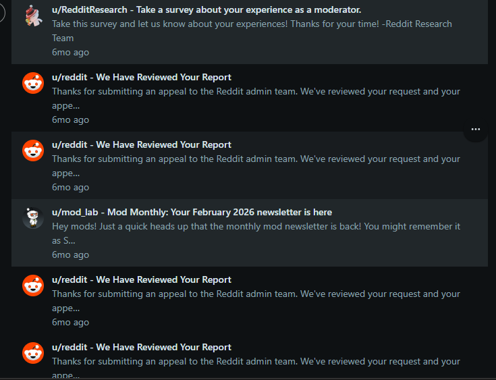496x380 pixels.
Task: Click u/reddit avatar of the cut-off bottom message
Action: click(x=33, y=353)
